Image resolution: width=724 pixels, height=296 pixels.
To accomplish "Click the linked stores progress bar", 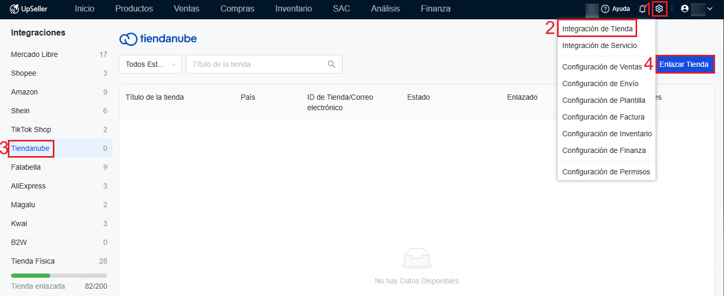I will 59,276.
